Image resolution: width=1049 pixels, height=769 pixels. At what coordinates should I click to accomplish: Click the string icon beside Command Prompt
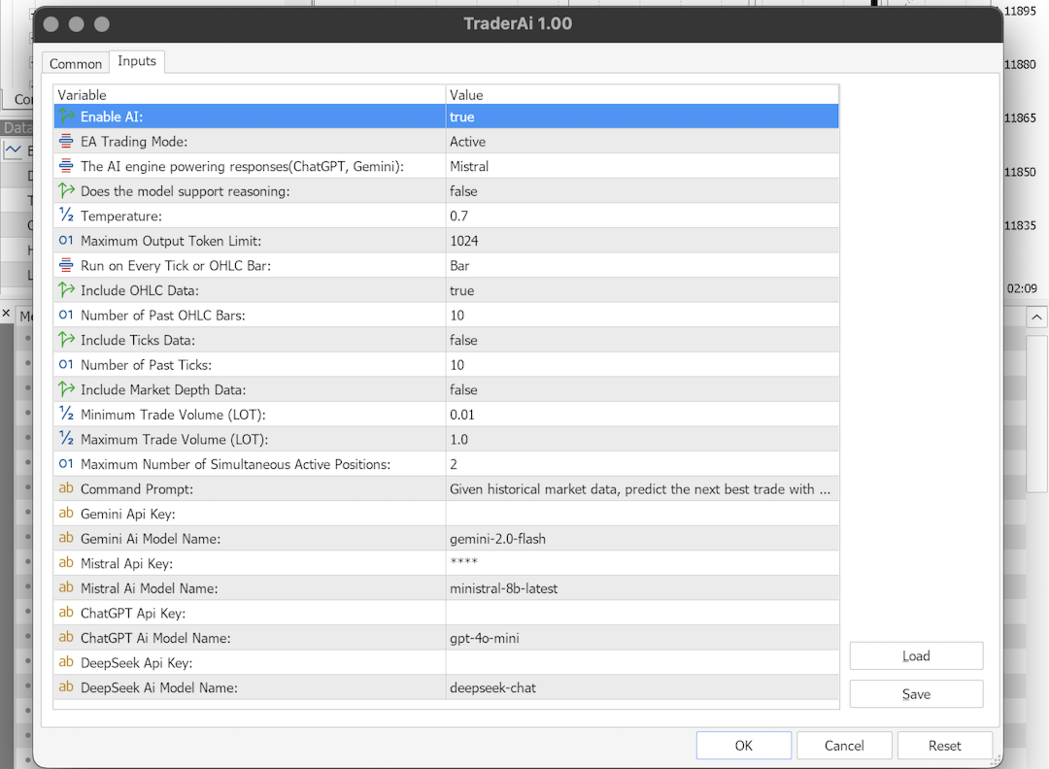pos(66,488)
